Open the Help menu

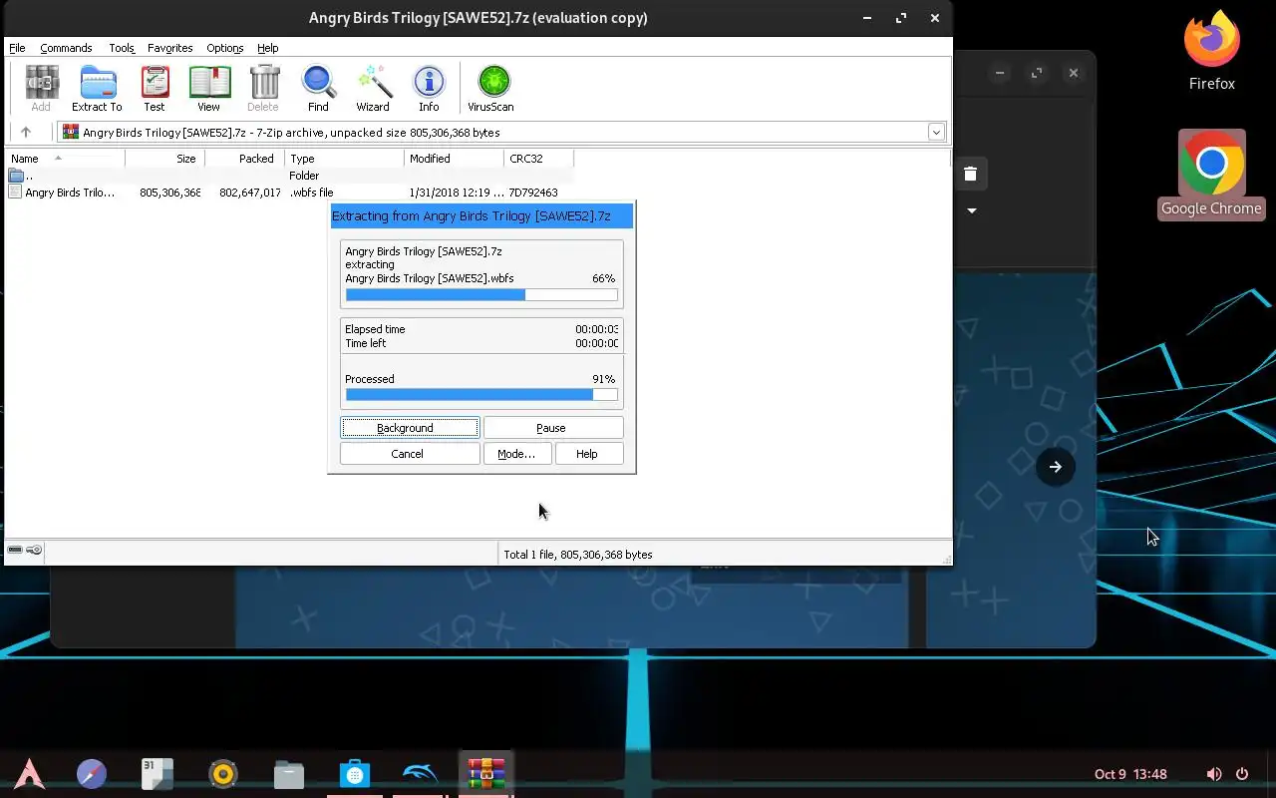click(x=268, y=48)
